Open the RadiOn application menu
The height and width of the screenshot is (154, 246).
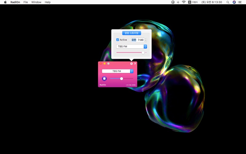(x=15, y=2)
